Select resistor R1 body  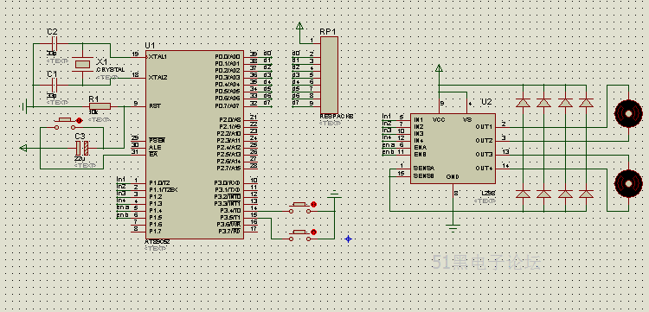100,106
